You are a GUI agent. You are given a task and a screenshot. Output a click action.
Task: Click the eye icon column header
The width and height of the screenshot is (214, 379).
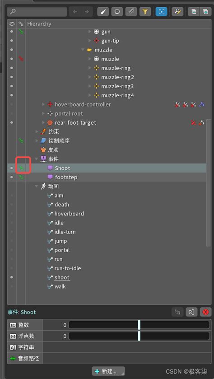[x=11, y=23]
